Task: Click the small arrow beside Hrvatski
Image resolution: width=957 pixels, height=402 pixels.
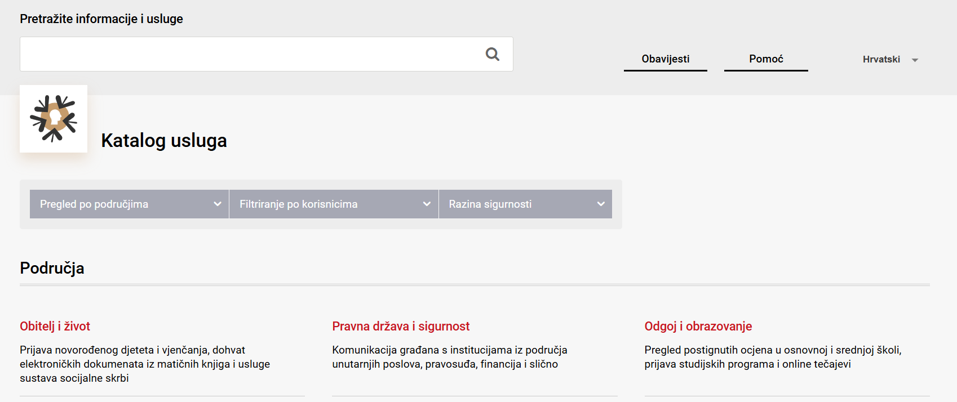Action: (x=915, y=60)
